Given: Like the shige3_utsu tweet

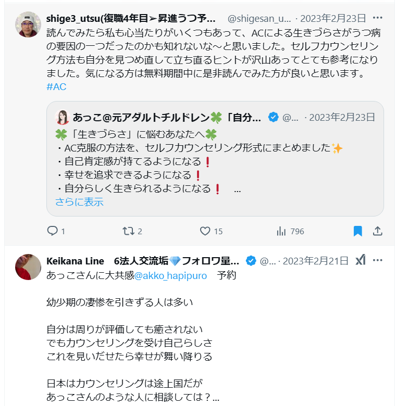Looking at the screenshot, I should (x=205, y=231).
